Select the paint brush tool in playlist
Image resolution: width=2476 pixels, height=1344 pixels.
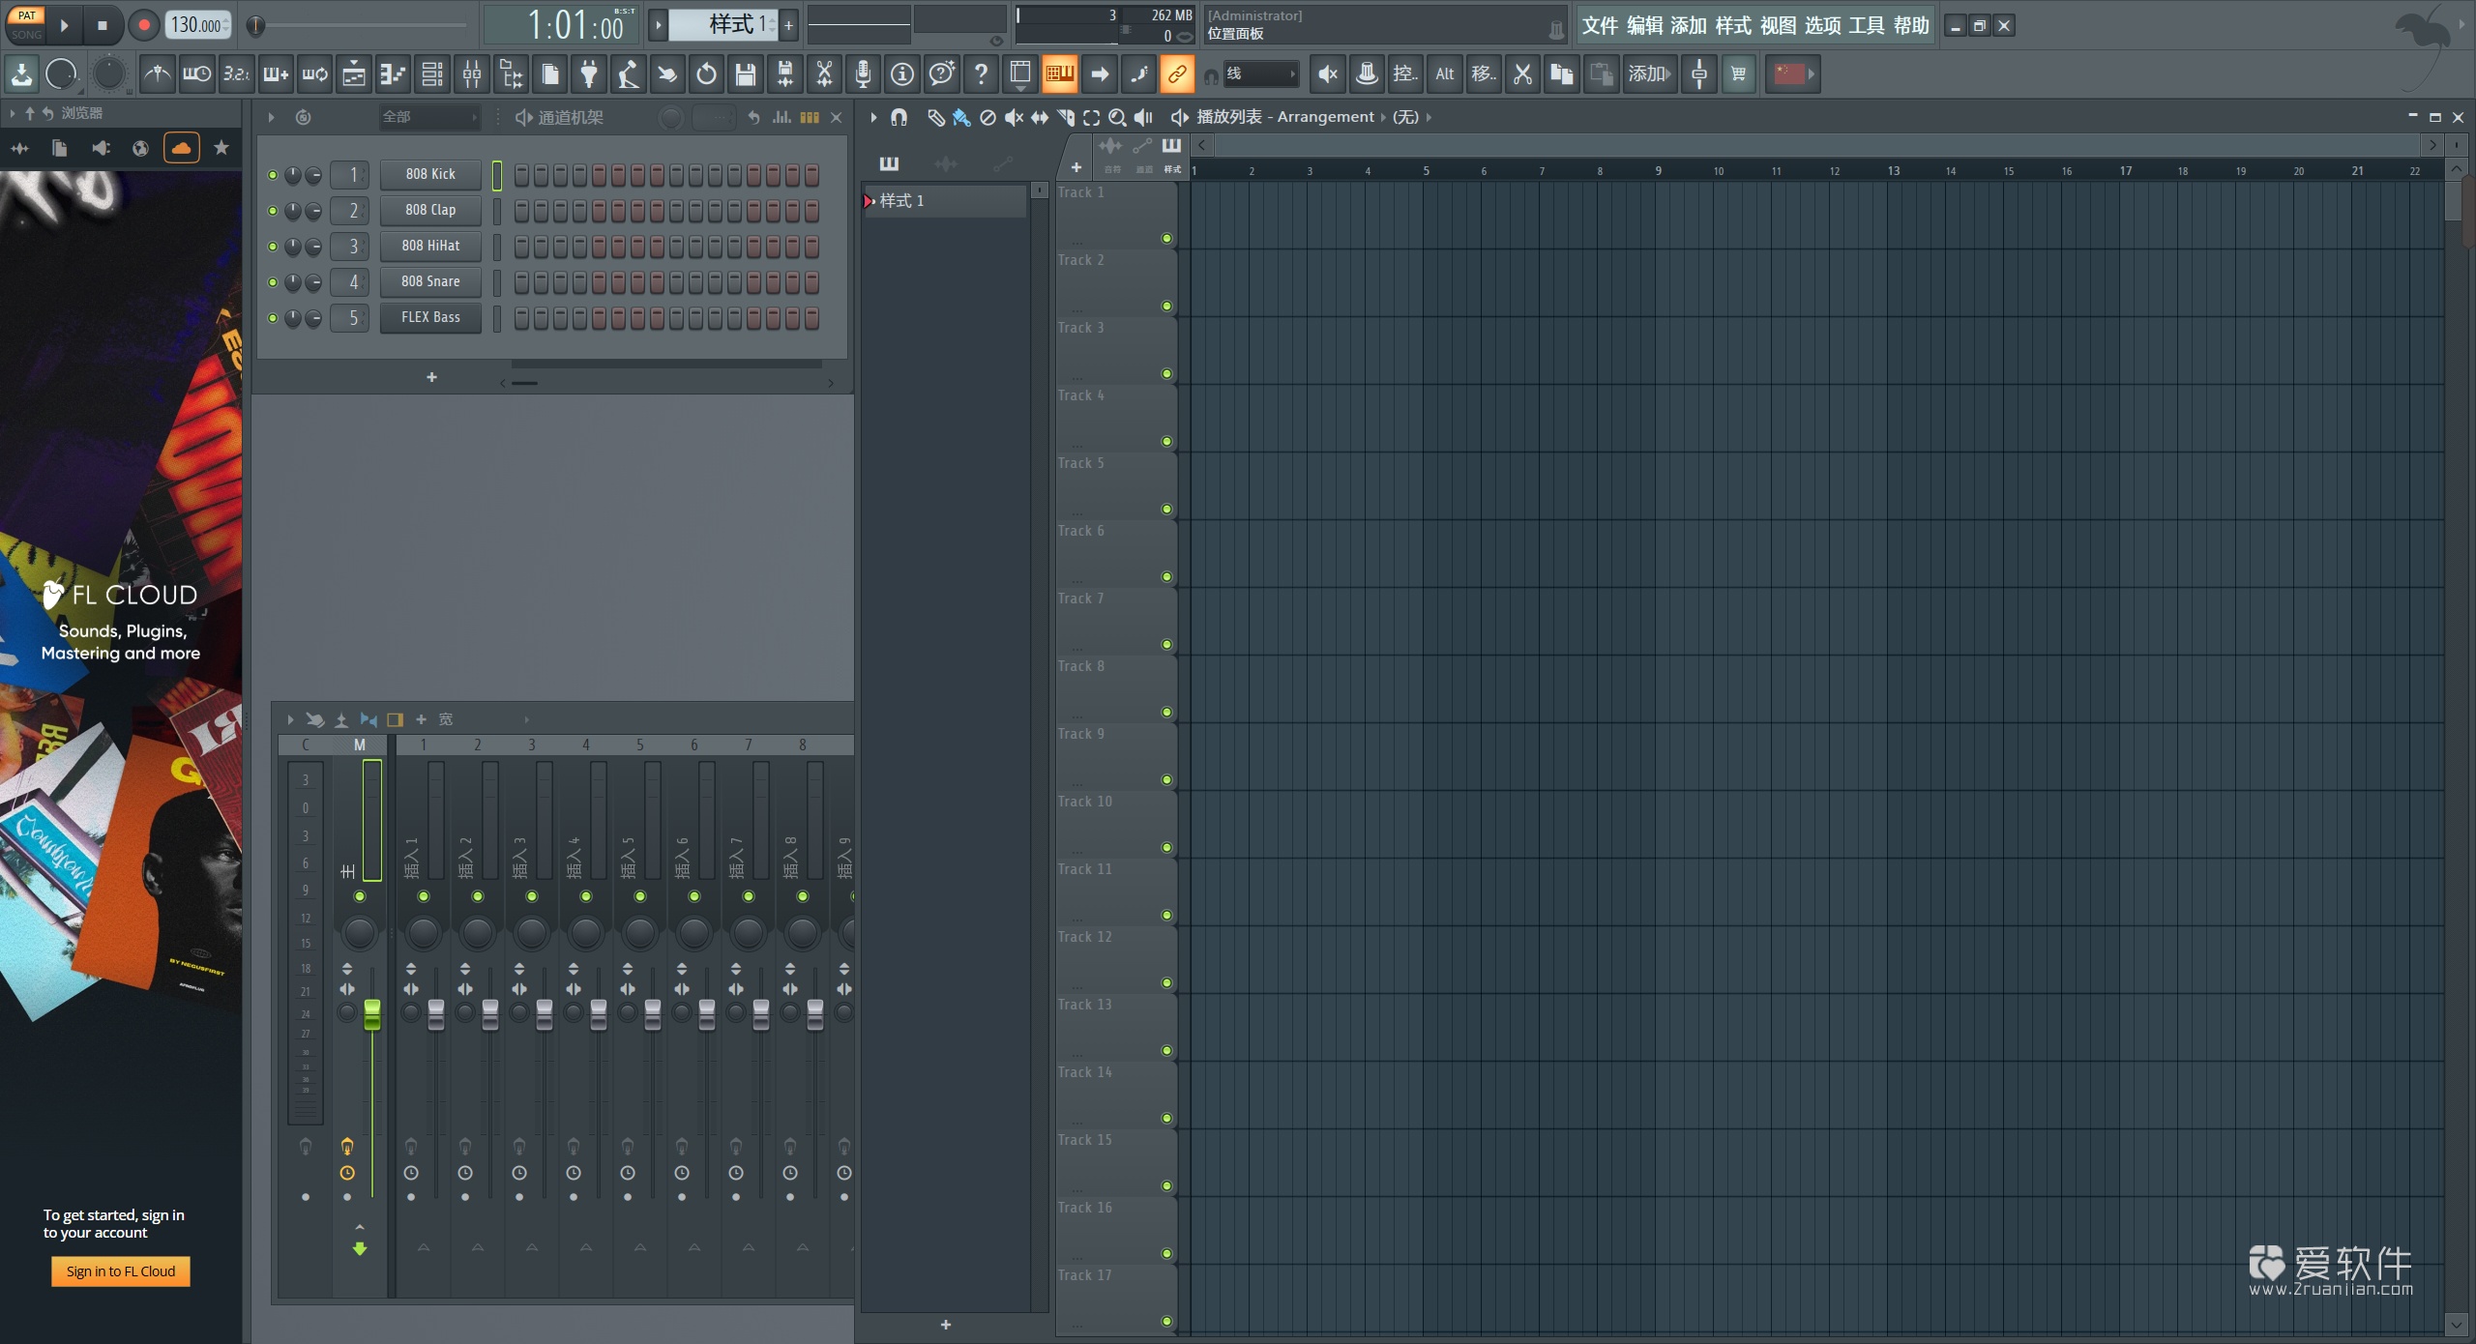[x=961, y=116]
